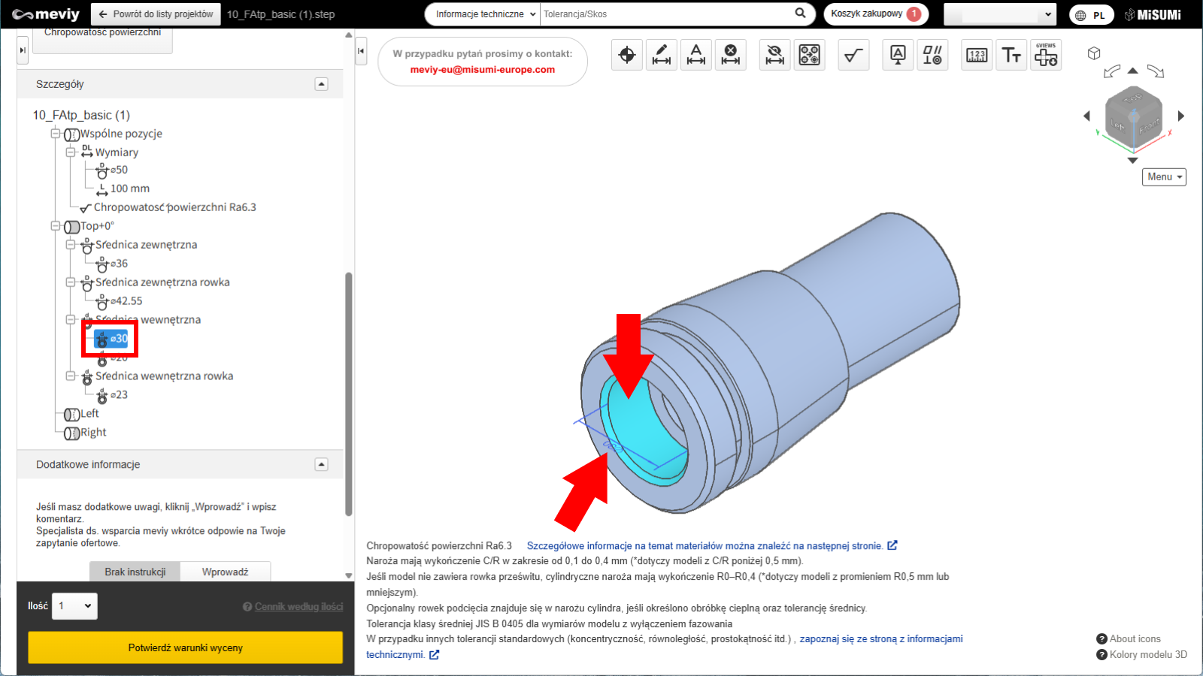Toggle the hide dimensions eye icon
The image size is (1203, 676).
774,55
